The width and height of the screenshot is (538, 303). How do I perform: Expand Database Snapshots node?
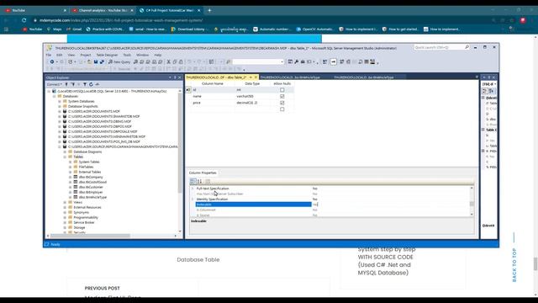tap(60, 107)
